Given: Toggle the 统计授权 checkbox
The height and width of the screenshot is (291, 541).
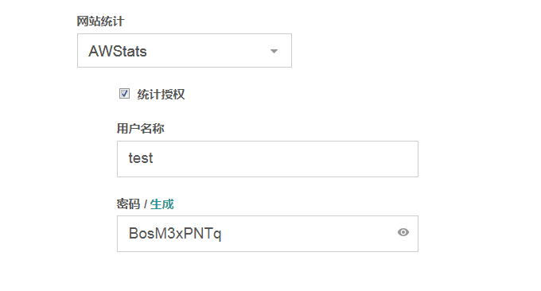Looking at the screenshot, I should 125,94.
